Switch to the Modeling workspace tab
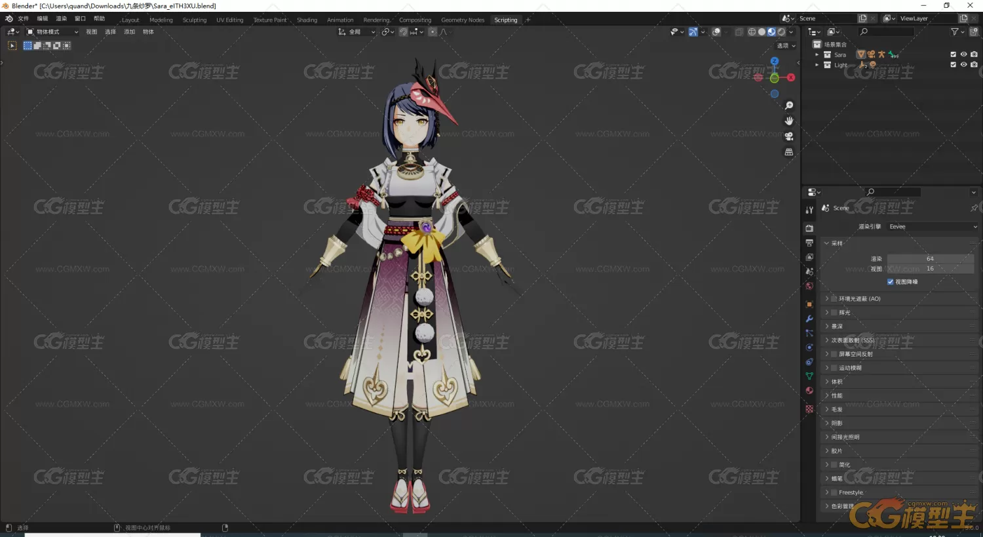Image resolution: width=983 pixels, height=537 pixels. 161,20
